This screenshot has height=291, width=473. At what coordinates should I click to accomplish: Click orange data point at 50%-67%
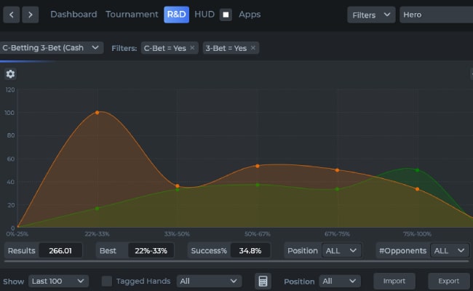pyautogui.click(x=258, y=166)
